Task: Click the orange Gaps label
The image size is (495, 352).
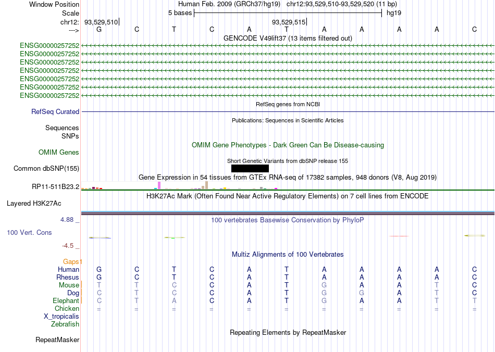Action: point(71,261)
